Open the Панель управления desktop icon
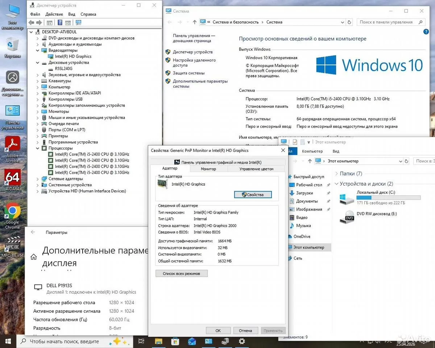Viewport: 435px width, 348px height. pos(12,117)
